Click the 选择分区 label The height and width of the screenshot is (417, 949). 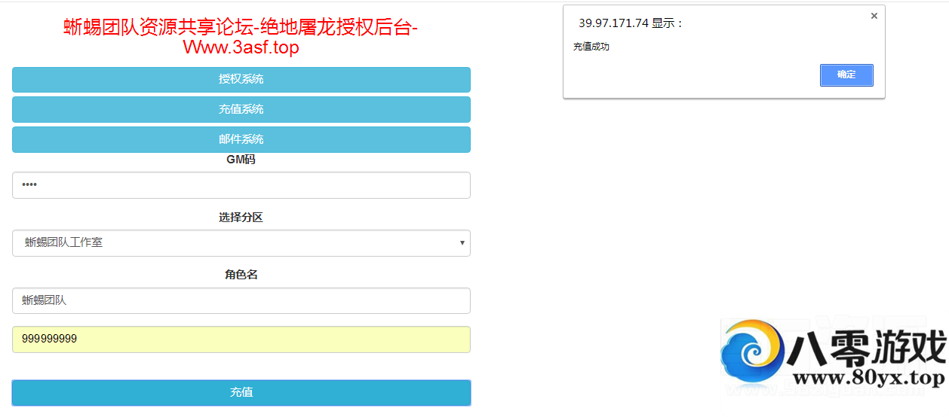[x=241, y=218]
